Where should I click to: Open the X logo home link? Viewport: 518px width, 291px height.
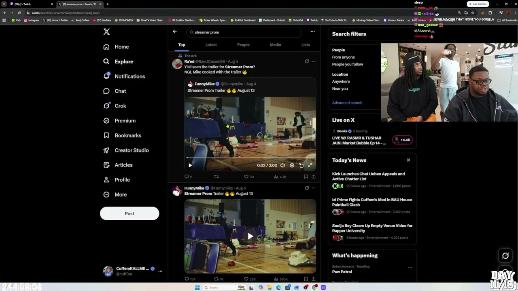(106, 32)
